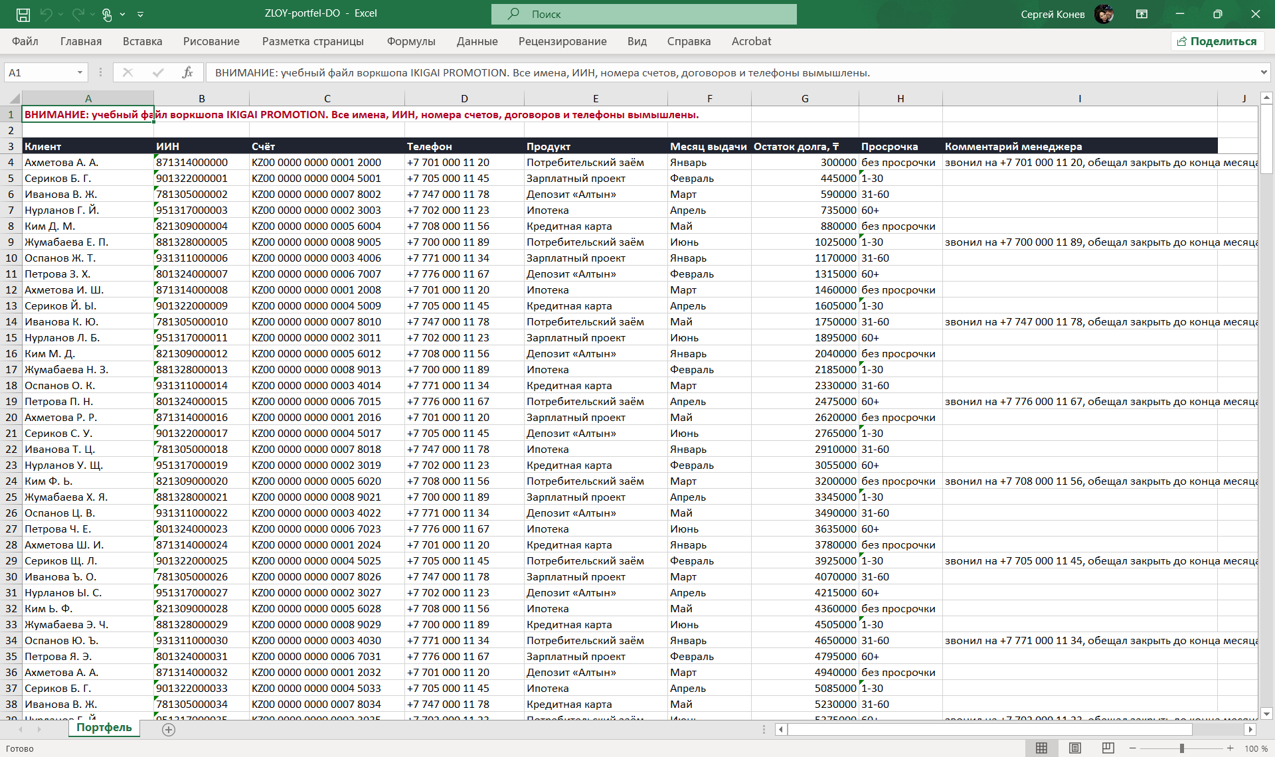Screen dimensions: 1275x757
Task: Click the zoom in plus icon
Action: click(1231, 748)
